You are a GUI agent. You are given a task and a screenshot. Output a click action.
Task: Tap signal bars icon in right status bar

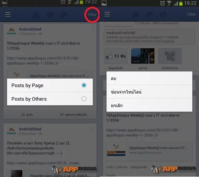[x=176, y=3]
